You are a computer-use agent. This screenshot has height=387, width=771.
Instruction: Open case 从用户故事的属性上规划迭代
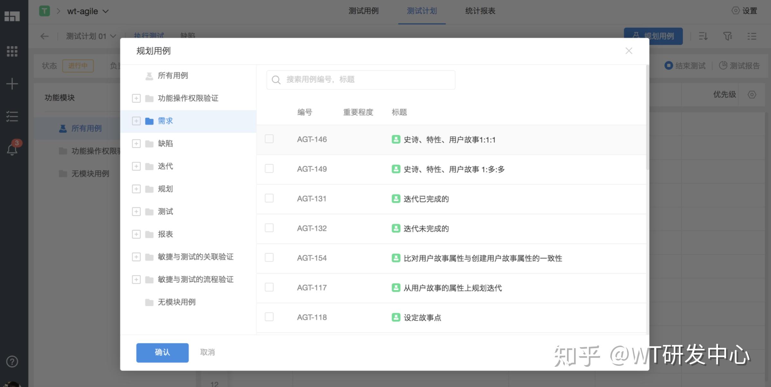click(x=453, y=288)
